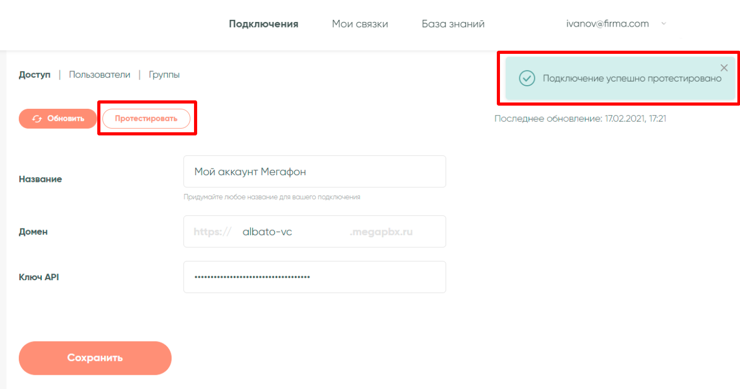This screenshot has height=389, width=740.
Task: Go to the Подключения section
Action: [x=264, y=24]
